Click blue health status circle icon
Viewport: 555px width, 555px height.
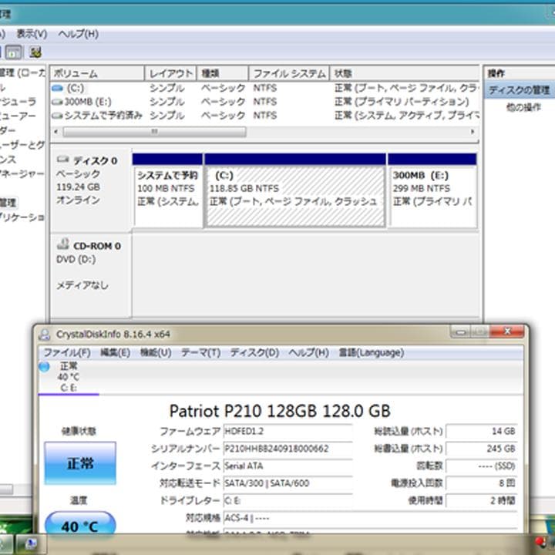[45, 367]
